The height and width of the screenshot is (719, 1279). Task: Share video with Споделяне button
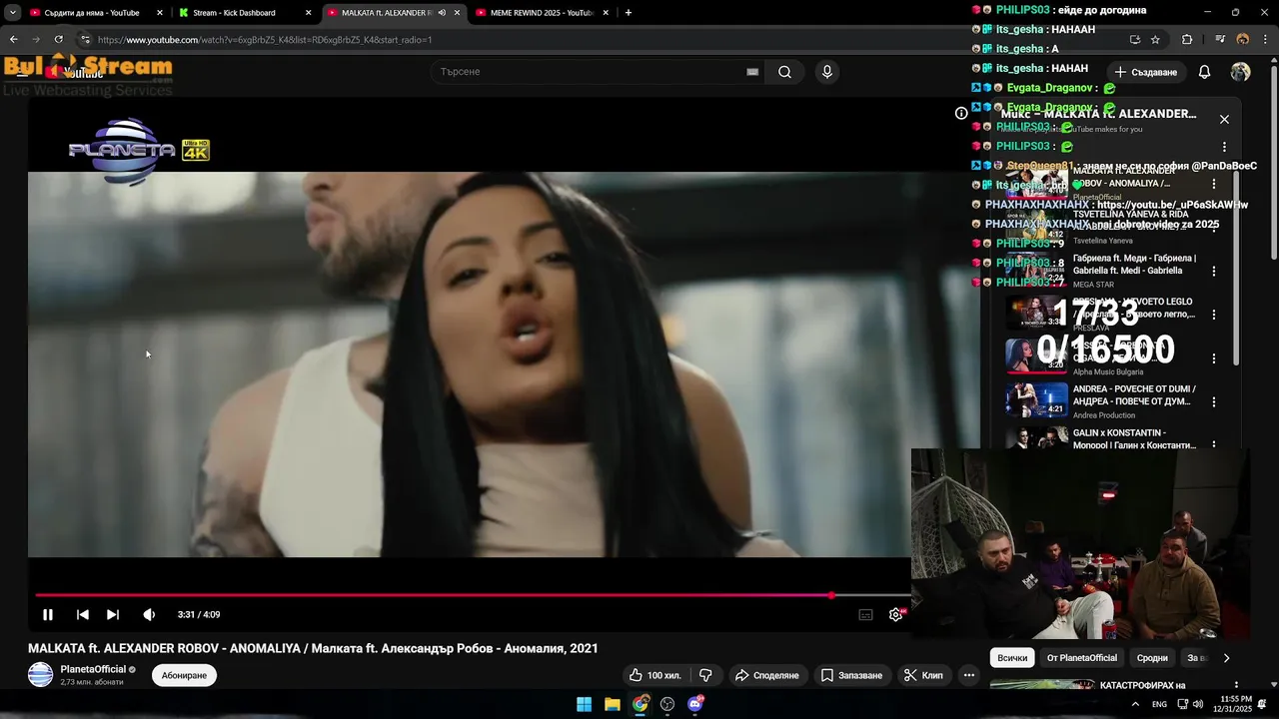(x=766, y=675)
